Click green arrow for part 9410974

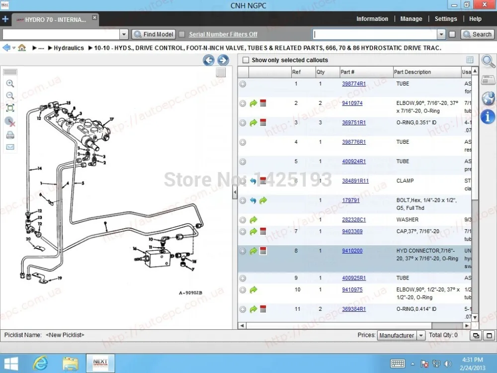point(253,103)
